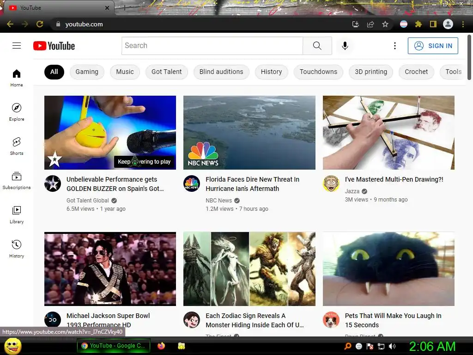Open the Extensions puzzle icon
Image resolution: width=473 pixels, height=355 pixels.
point(418,24)
